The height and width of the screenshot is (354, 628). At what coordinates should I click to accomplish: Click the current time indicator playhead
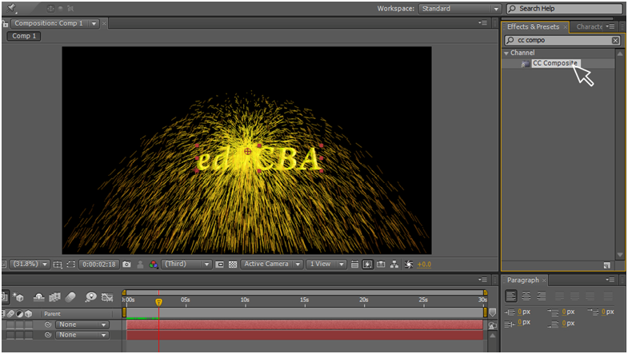[158, 302]
